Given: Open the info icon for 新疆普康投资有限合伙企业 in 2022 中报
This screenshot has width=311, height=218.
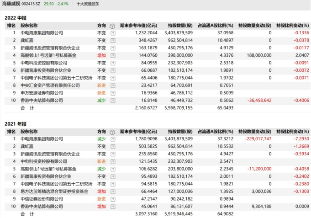Looking at the screenshot, I should pyautogui.click(x=113, y=70).
